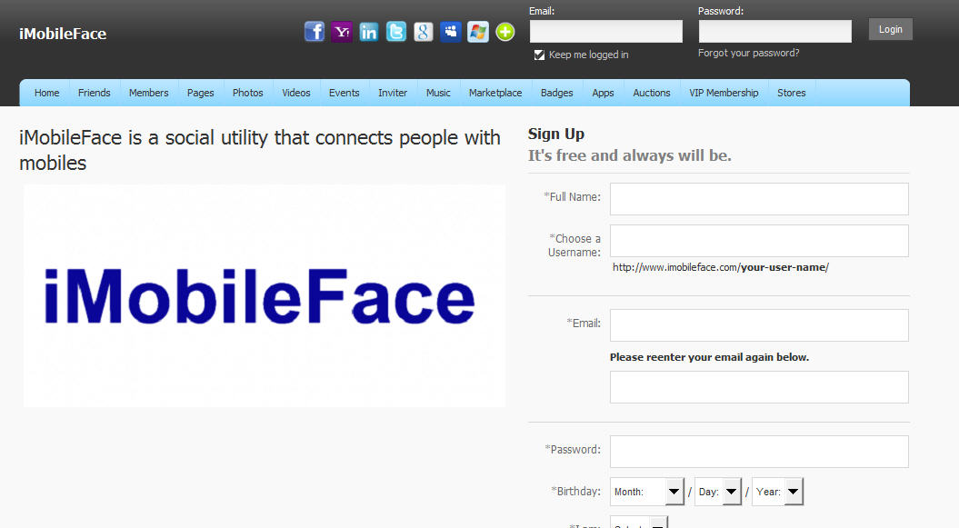
Task: Click the header Email login field
Action: pyautogui.click(x=606, y=31)
